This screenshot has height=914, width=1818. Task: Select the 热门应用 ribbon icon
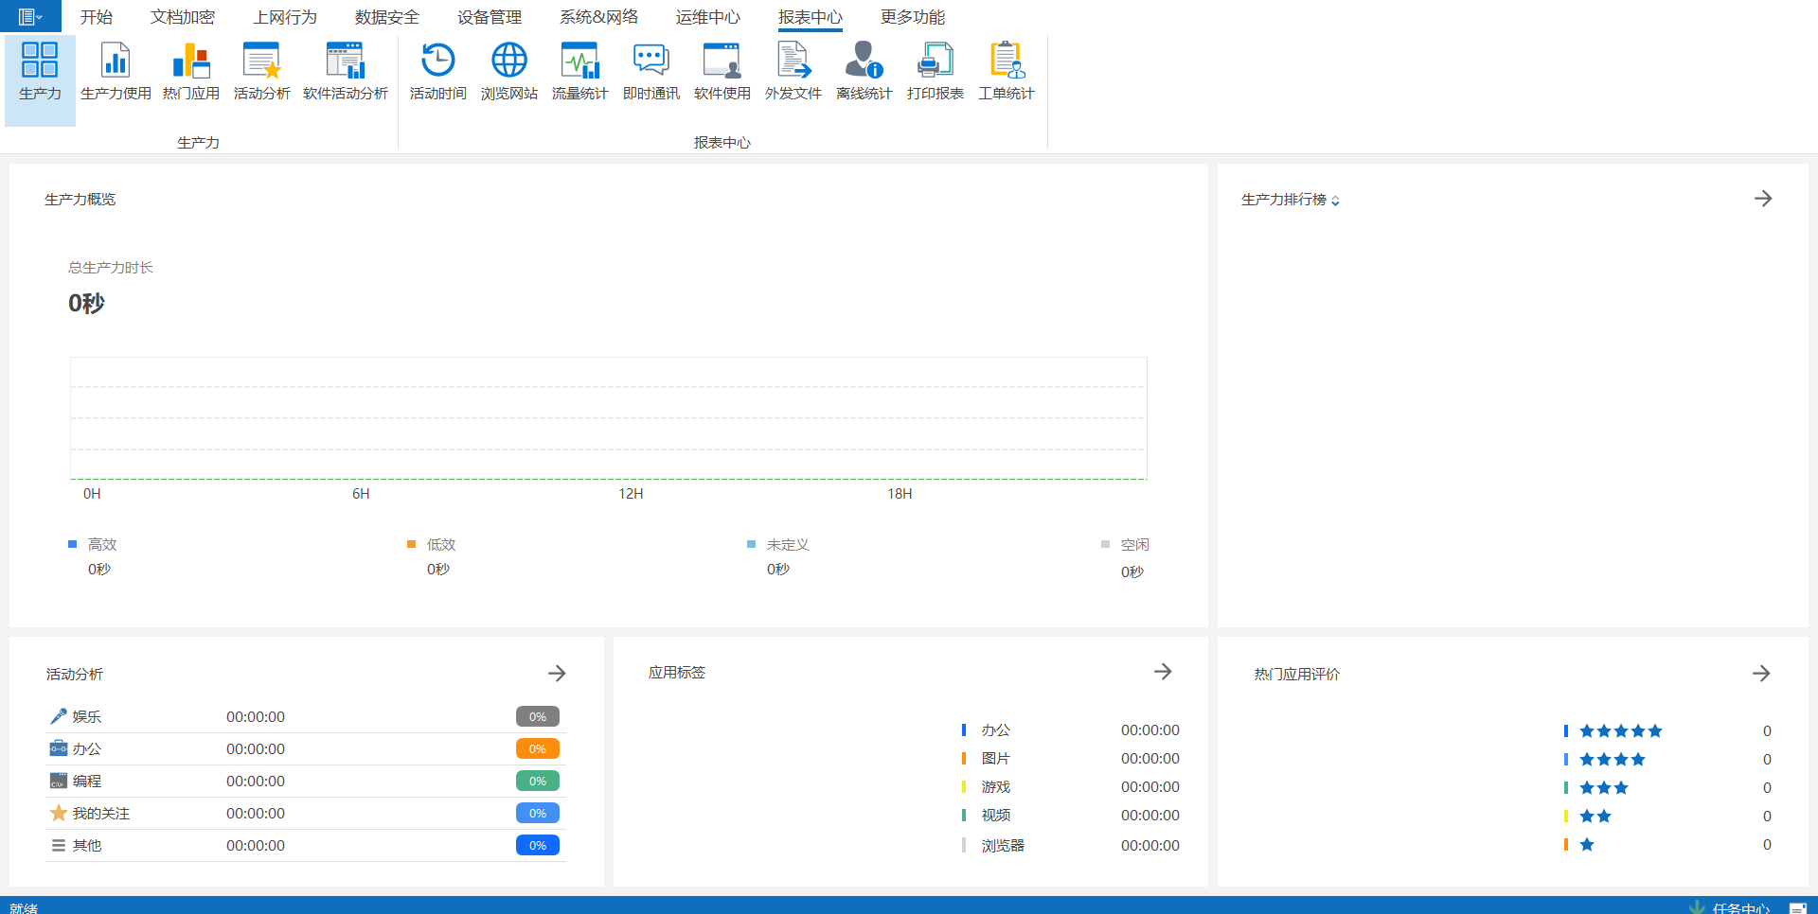pos(190,71)
